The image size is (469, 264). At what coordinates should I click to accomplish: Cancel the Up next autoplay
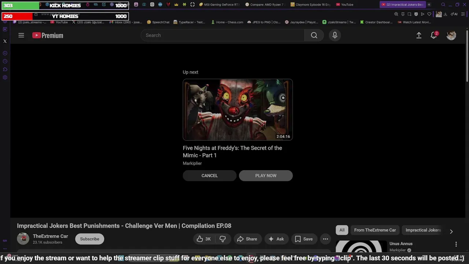coord(210,176)
